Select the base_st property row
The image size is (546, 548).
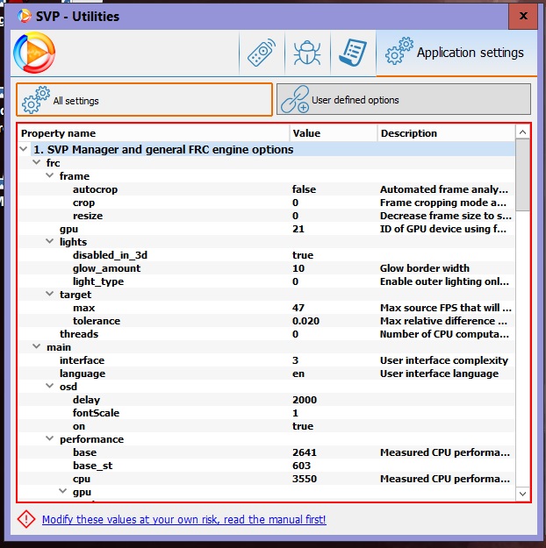point(266,466)
